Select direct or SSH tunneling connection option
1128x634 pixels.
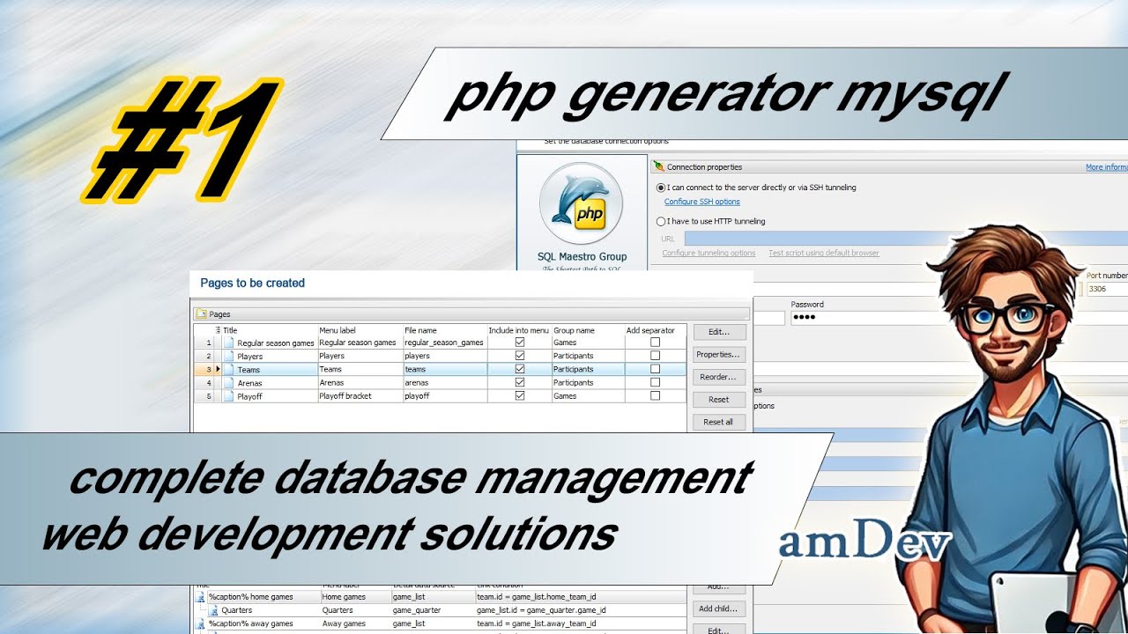(662, 188)
